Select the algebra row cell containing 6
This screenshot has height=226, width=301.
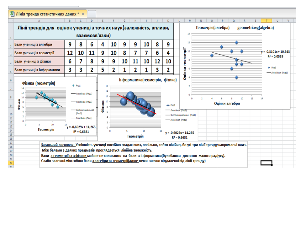[92, 44]
